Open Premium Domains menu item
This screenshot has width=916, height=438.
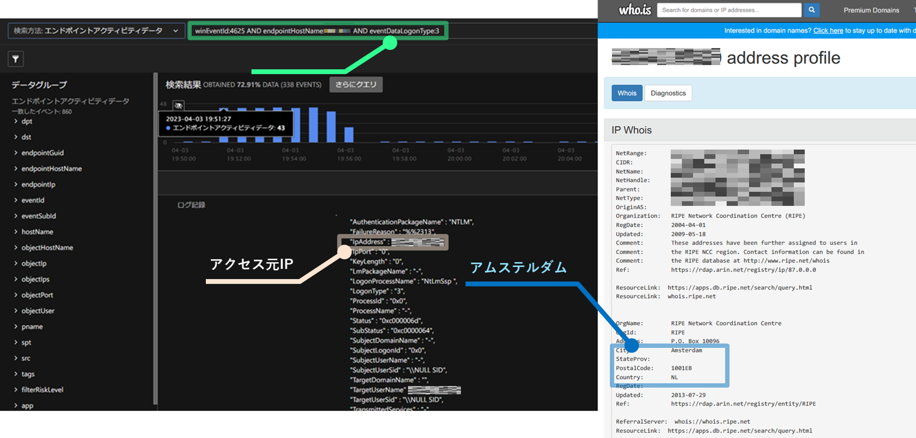[871, 10]
